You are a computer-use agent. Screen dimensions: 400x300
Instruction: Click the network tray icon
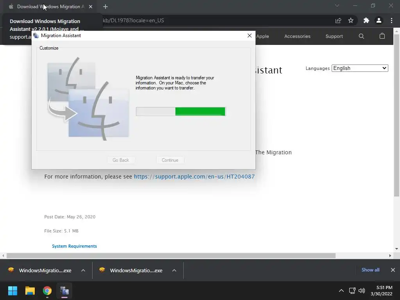pos(352,291)
